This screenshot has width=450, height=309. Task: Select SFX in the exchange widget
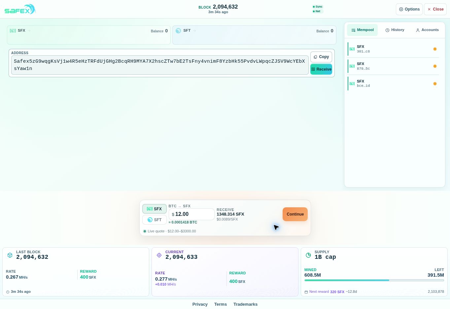pos(155,209)
